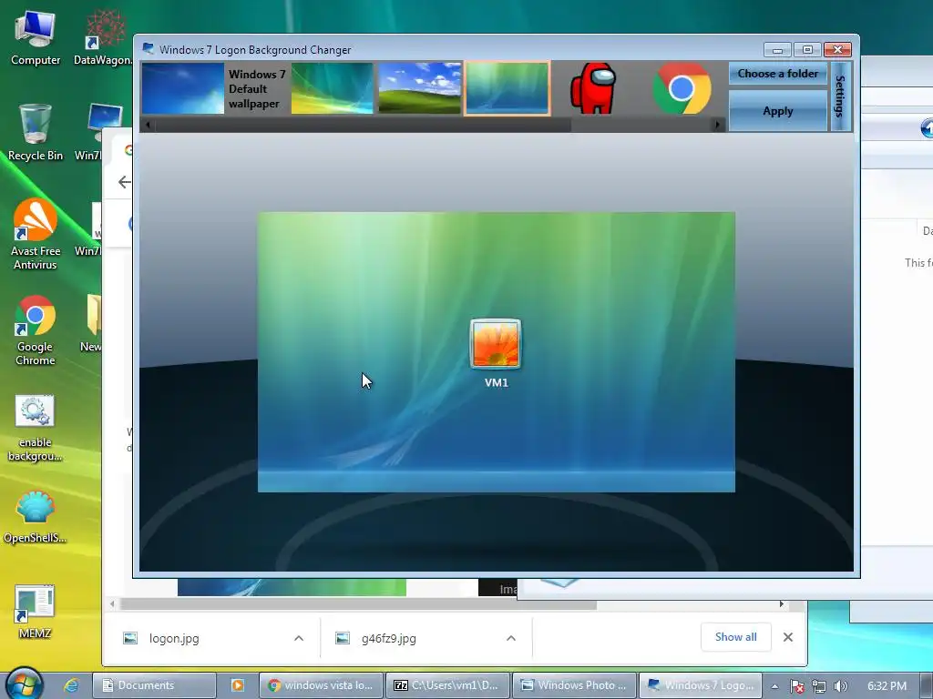Select the highlighted Vista green-blue wallpaper thumbnail
The width and height of the screenshot is (933, 699).
(507, 88)
